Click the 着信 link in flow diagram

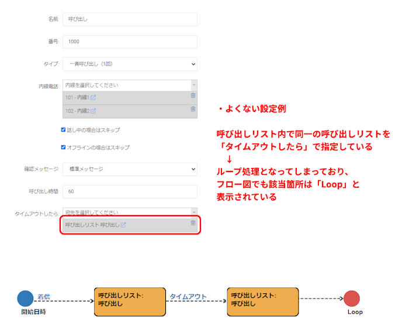44,297
